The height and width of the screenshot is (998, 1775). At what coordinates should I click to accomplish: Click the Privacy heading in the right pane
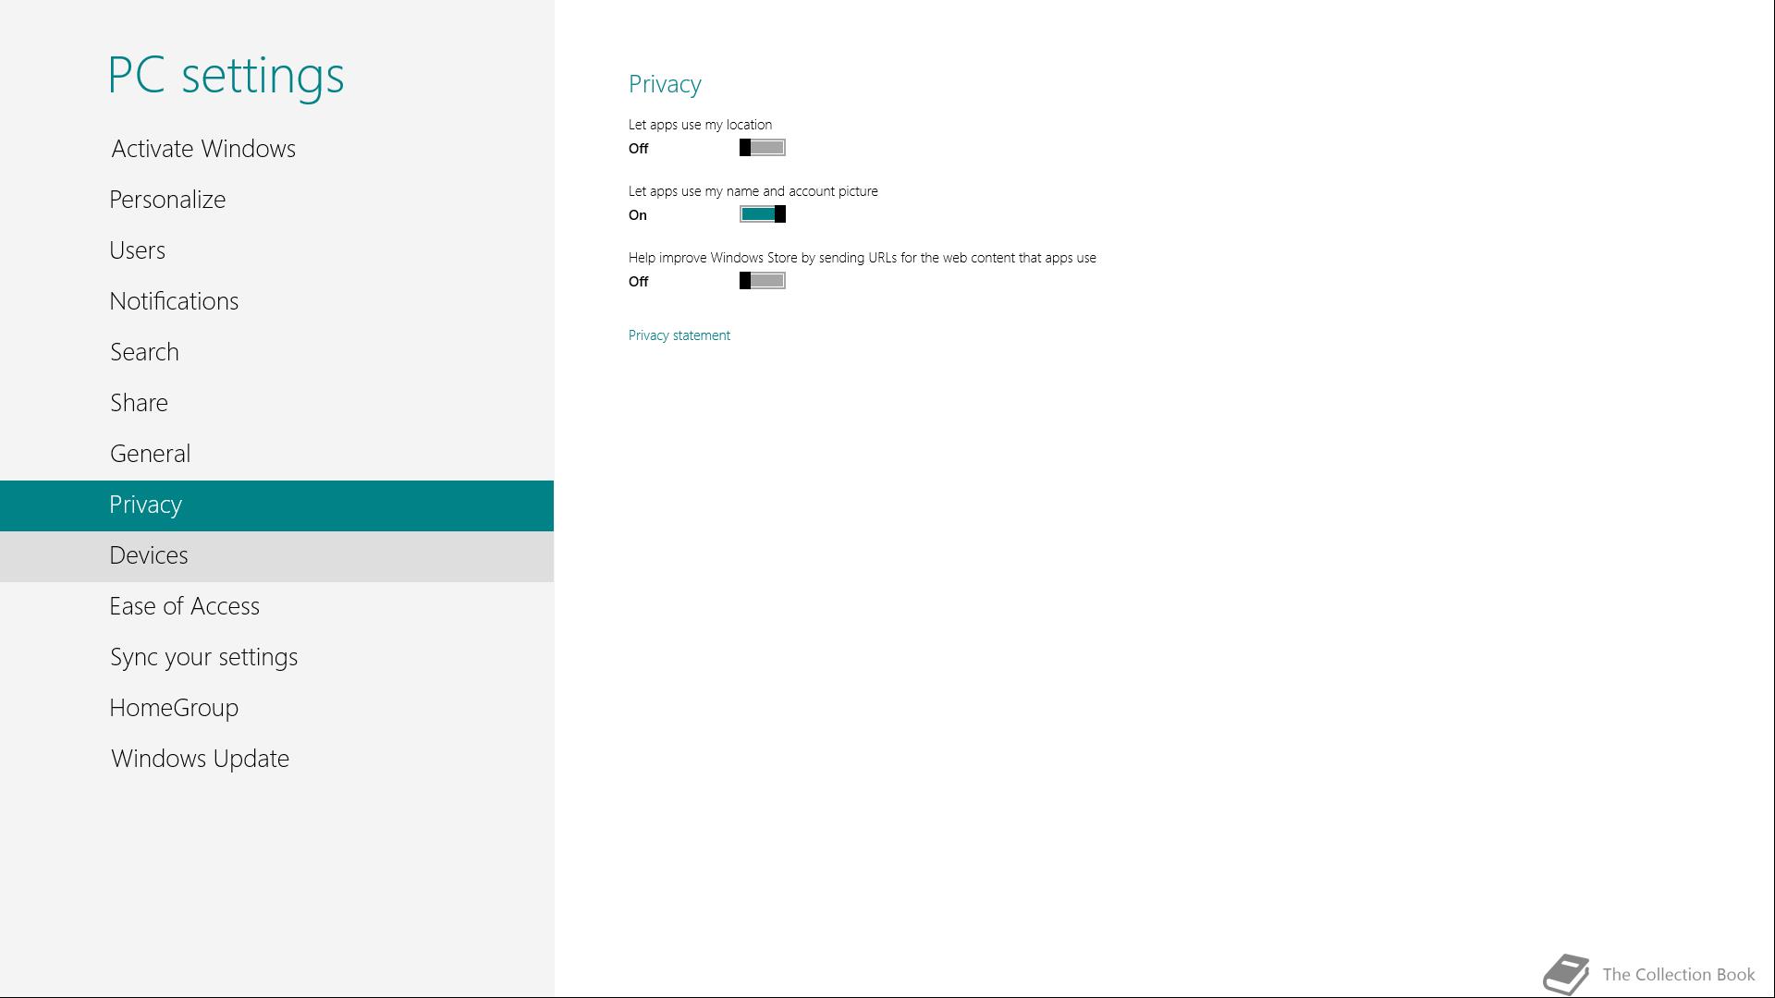click(665, 84)
